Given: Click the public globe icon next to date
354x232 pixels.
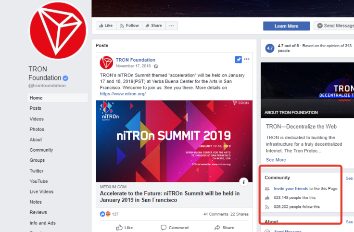Looking at the screenshot, I should click(156, 66).
